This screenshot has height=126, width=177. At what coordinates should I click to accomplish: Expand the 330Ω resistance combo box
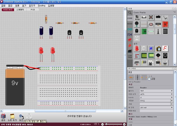coord(172,101)
